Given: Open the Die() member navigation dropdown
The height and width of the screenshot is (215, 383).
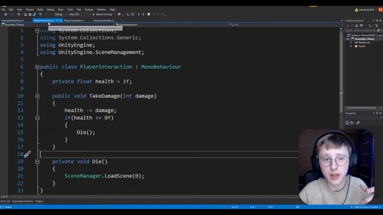Looking at the screenshot, I should tap(285, 24).
